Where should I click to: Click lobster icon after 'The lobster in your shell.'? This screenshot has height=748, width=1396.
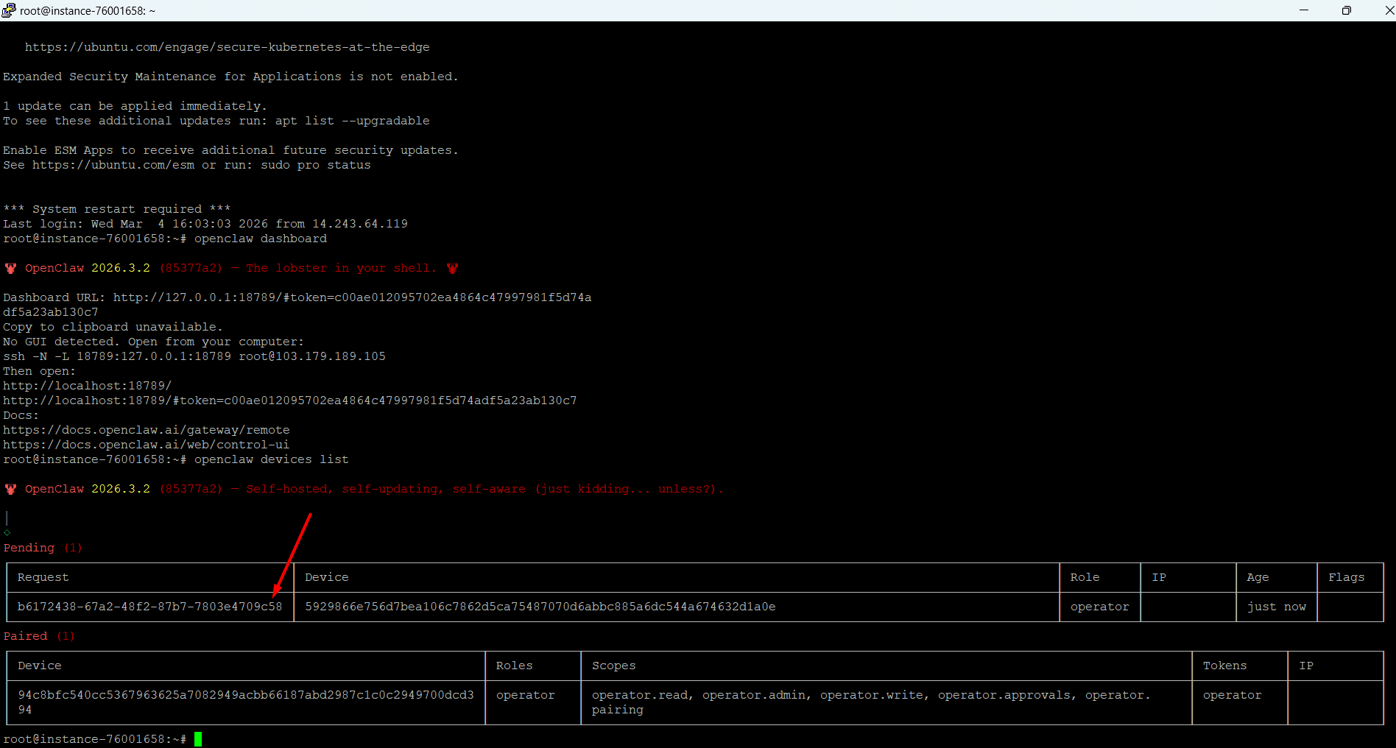pyautogui.click(x=452, y=268)
